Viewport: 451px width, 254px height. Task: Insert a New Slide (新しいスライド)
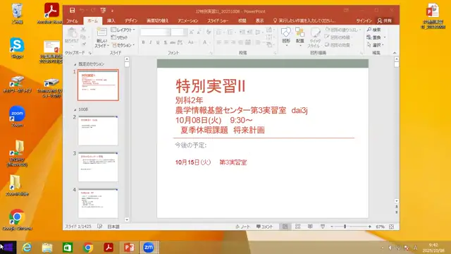point(101,37)
